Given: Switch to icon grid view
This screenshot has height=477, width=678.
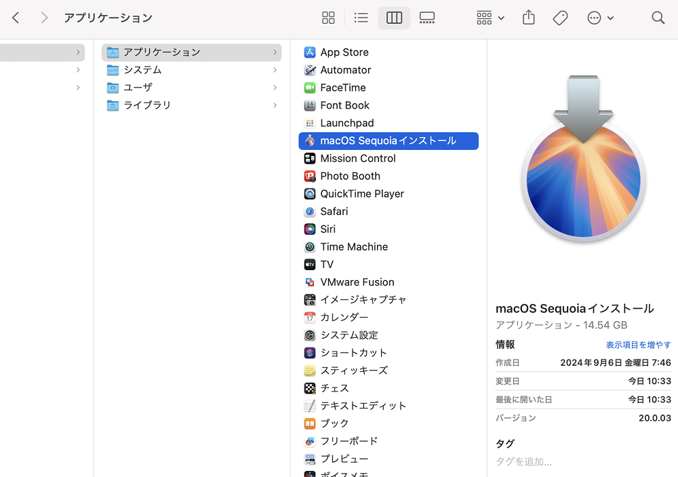Looking at the screenshot, I should [x=328, y=18].
